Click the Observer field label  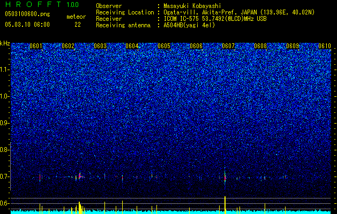coord(109,6)
